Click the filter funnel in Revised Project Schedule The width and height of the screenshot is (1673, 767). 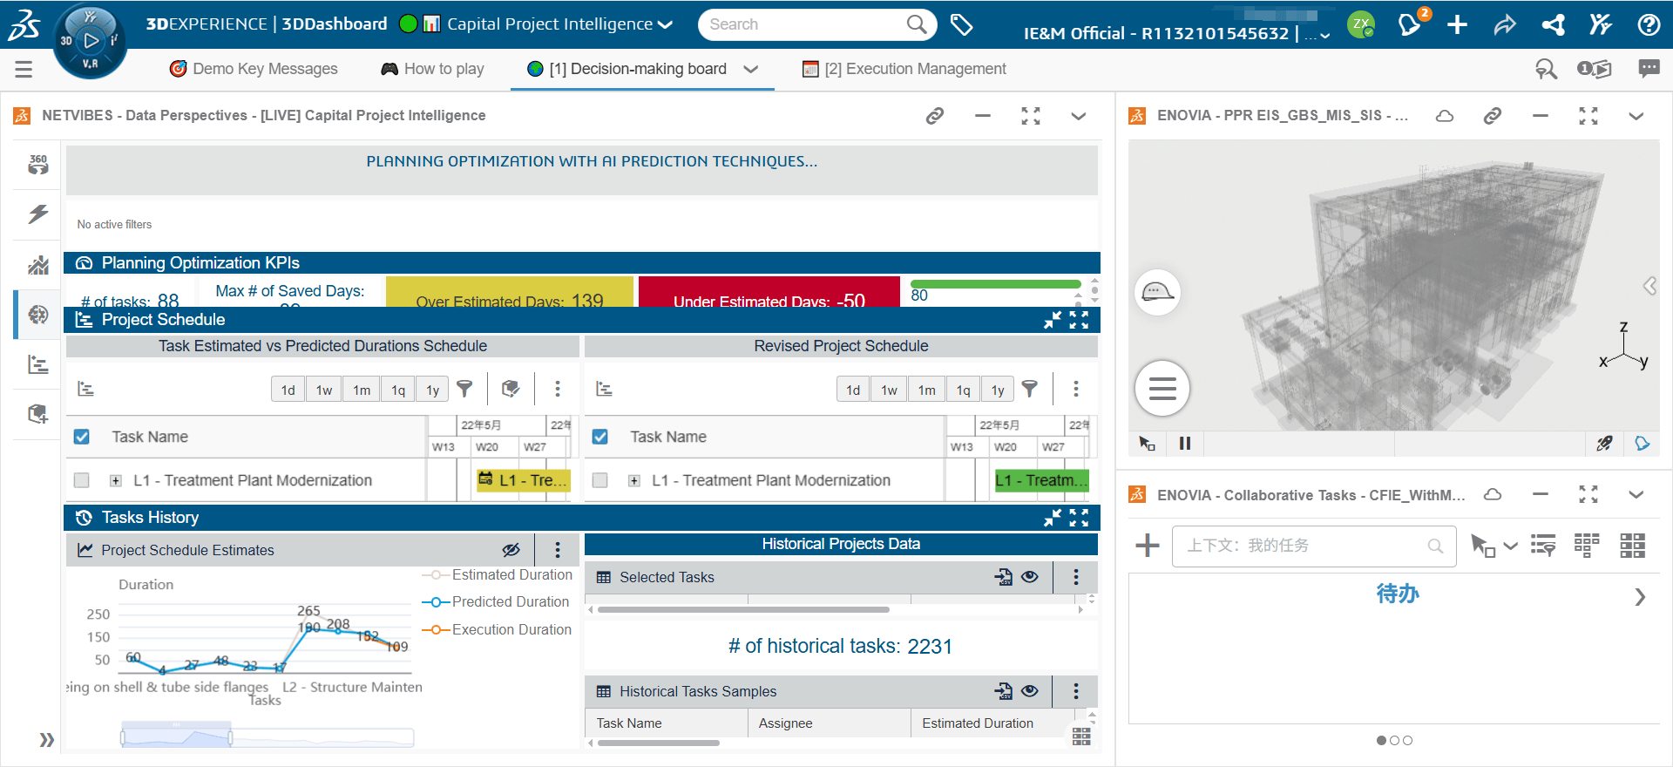pyautogui.click(x=1030, y=389)
